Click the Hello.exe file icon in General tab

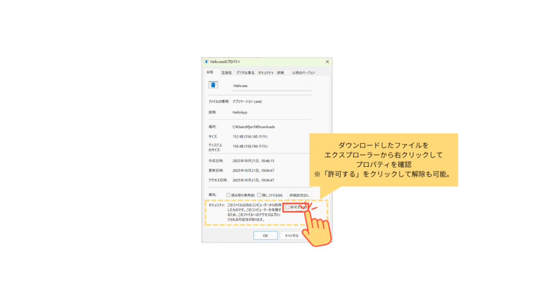pyautogui.click(x=213, y=85)
